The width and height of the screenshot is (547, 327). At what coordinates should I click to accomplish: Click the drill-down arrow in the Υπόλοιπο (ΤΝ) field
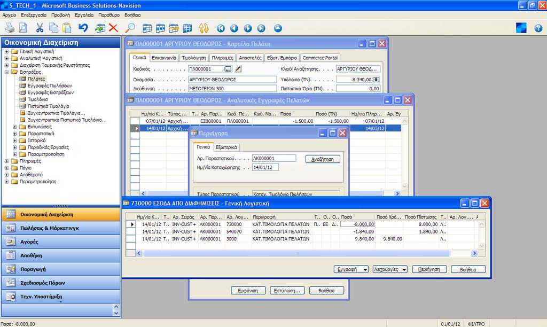376,80
